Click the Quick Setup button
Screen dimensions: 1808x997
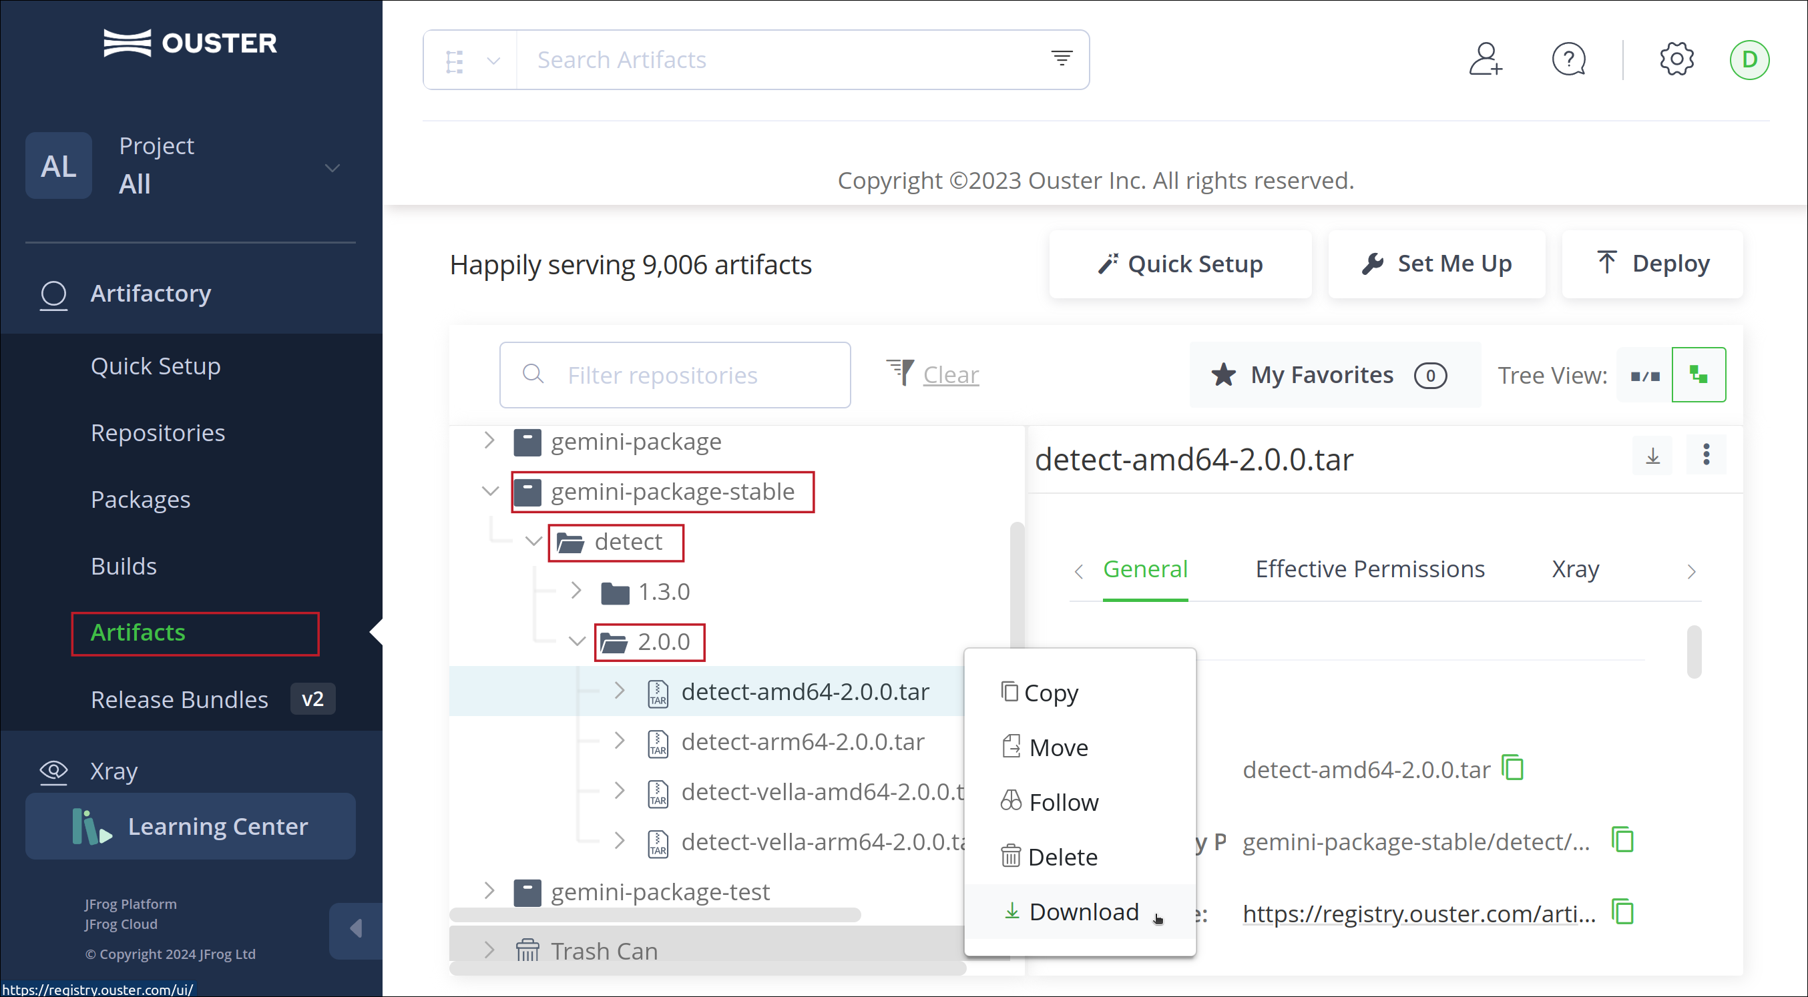click(x=1180, y=264)
